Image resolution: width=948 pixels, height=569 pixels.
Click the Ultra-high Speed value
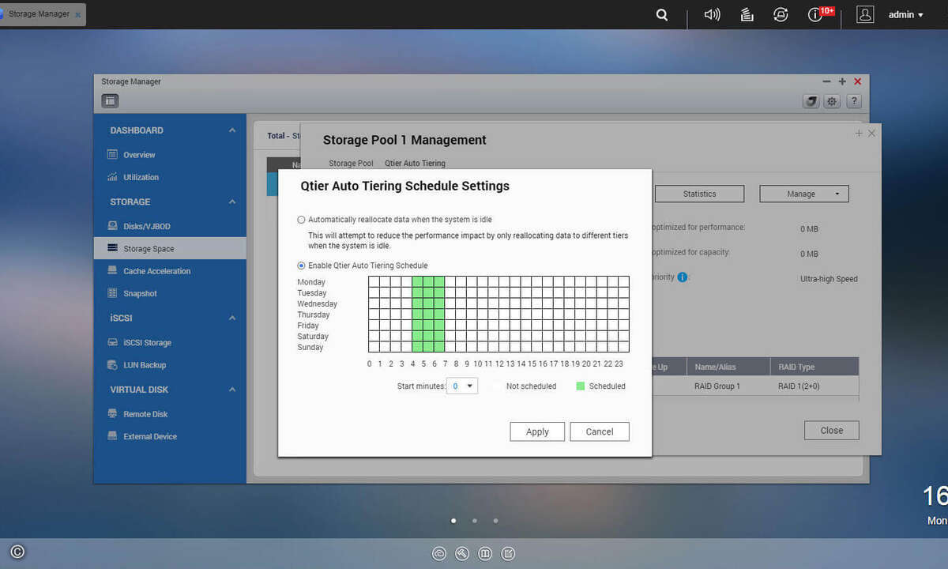click(x=829, y=279)
